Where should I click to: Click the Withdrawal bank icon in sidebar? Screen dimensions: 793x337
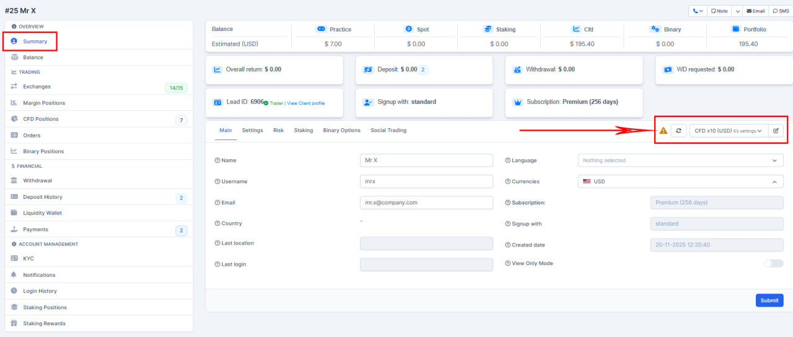tap(14, 180)
